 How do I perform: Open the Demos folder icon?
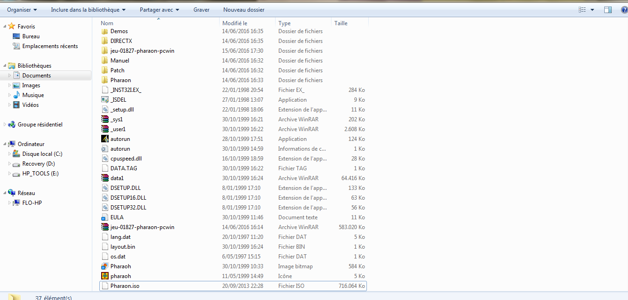pos(105,31)
